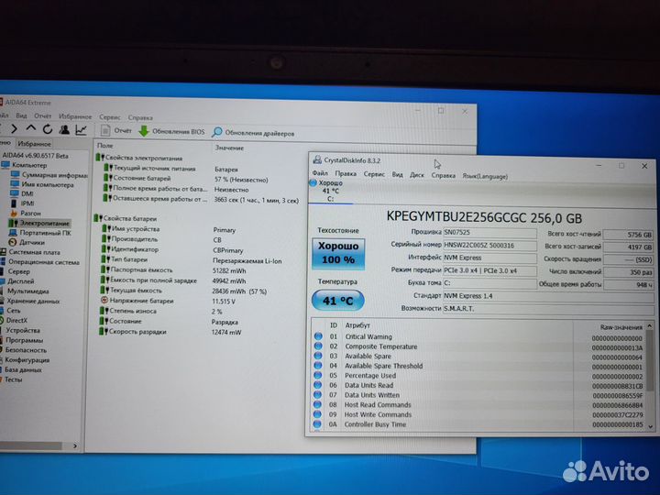Click Raw-значения column header

pos(621,327)
